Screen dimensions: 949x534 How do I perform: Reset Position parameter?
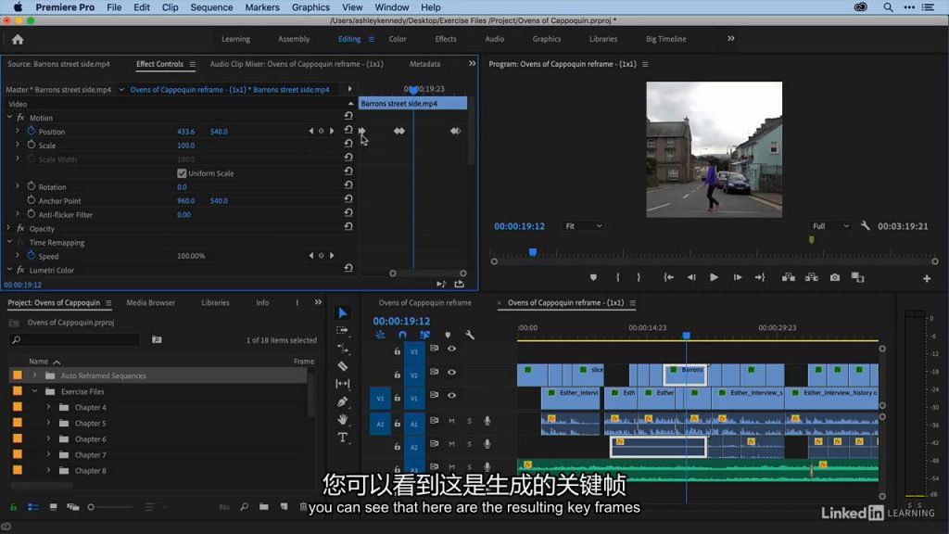(x=348, y=130)
